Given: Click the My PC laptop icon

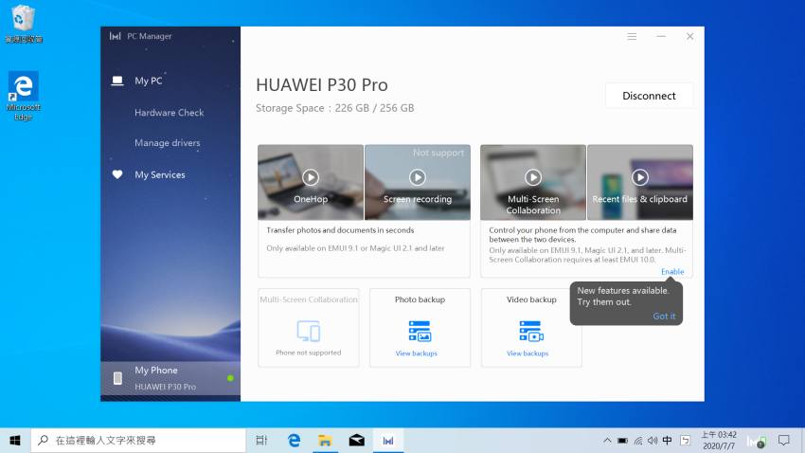Looking at the screenshot, I should tap(117, 81).
